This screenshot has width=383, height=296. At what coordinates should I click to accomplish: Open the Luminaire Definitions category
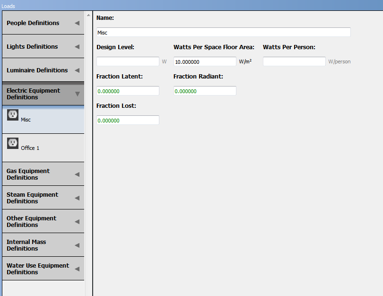click(x=43, y=70)
